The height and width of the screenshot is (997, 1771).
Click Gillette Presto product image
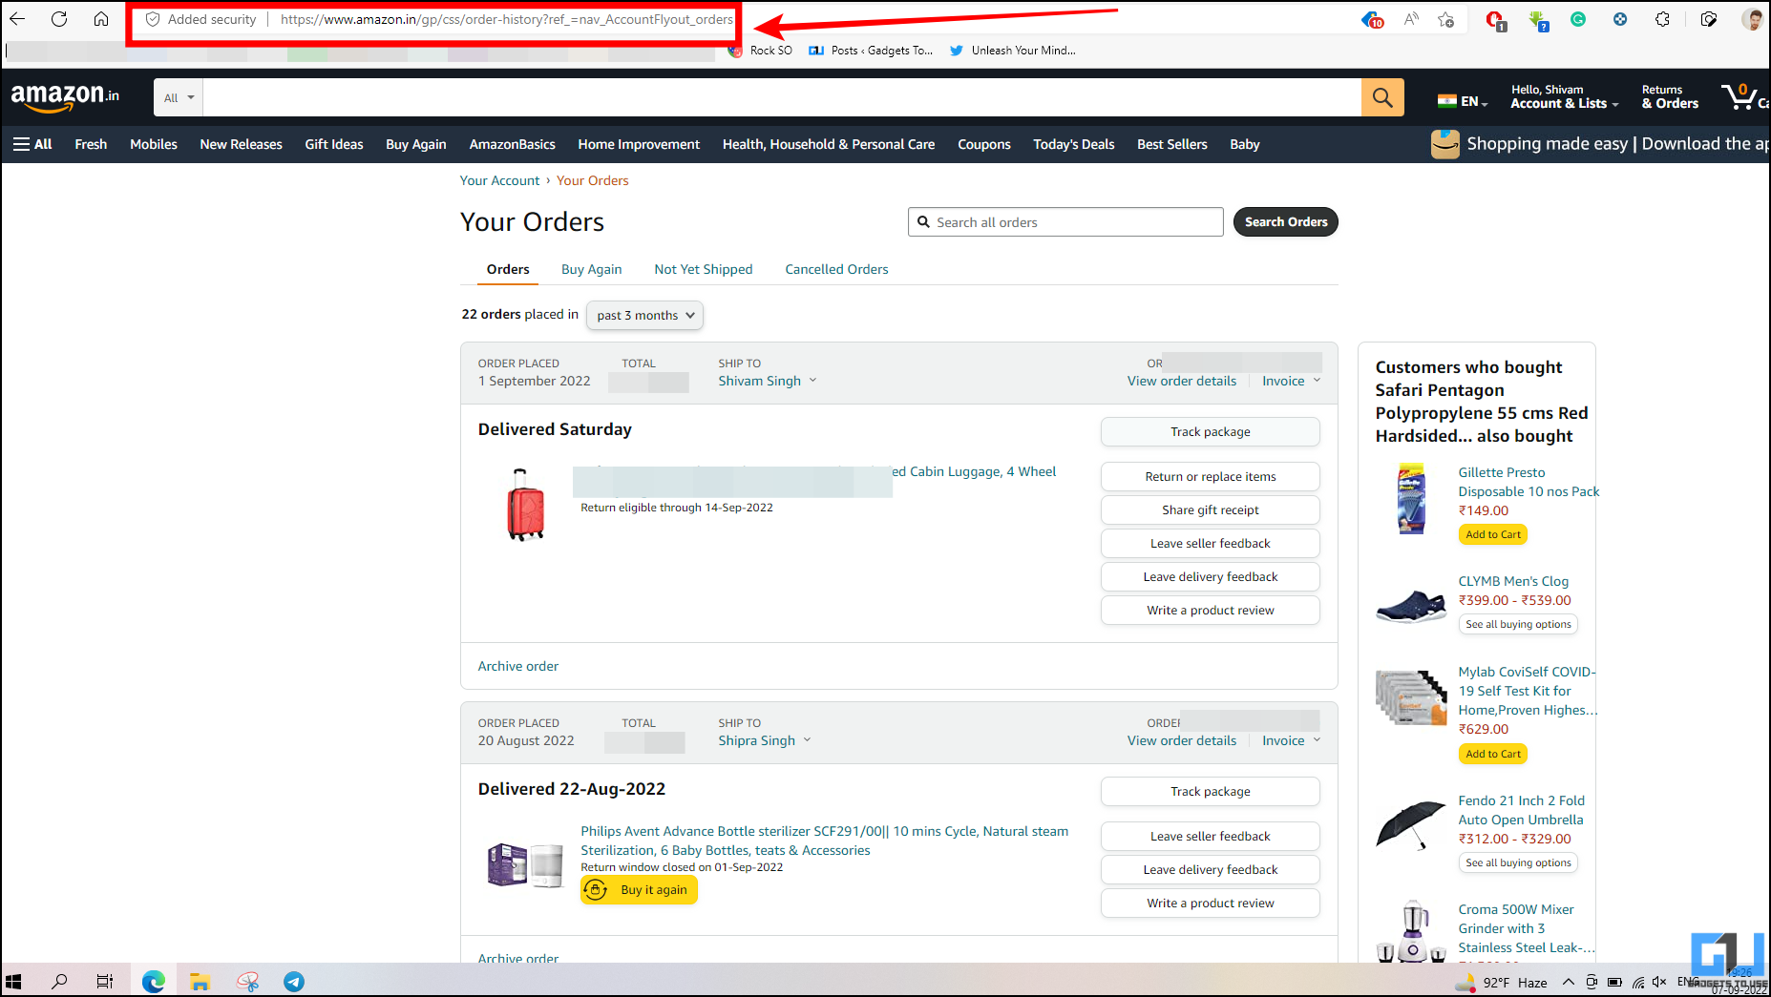point(1411,499)
